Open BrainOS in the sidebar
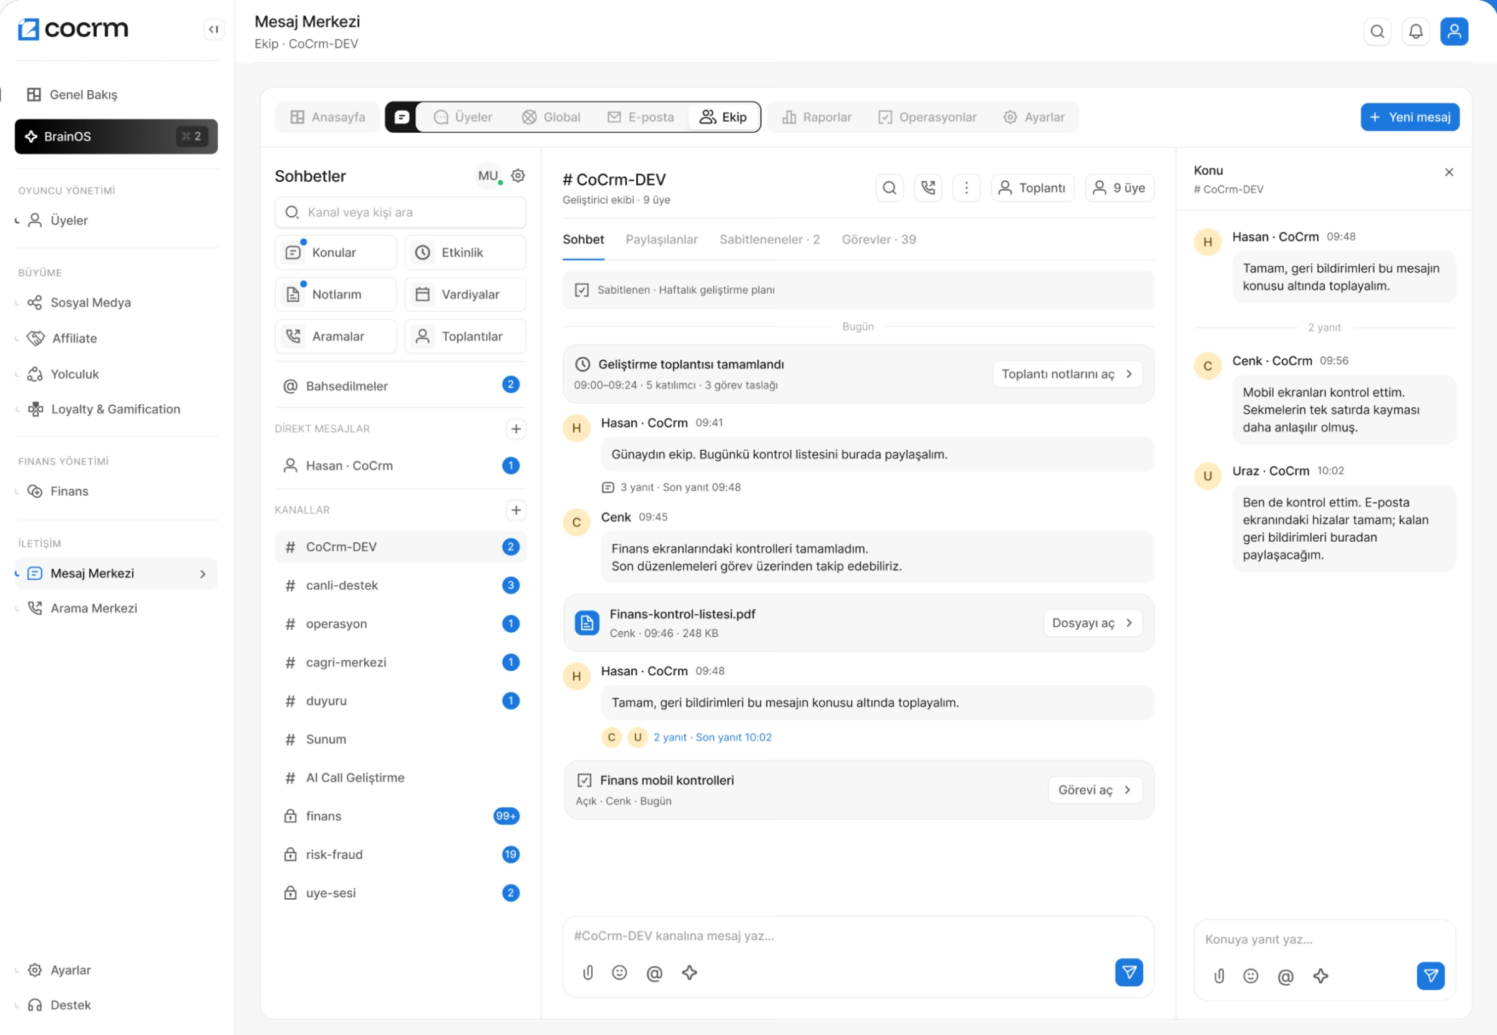Image resolution: width=1497 pixels, height=1035 pixels. coord(116,136)
